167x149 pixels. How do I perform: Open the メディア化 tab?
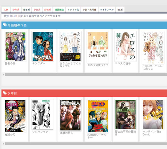click(73, 10)
